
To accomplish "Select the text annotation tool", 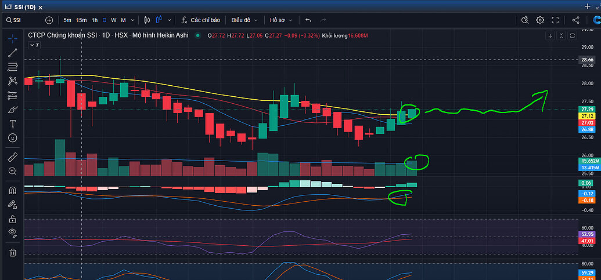I will [13, 123].
